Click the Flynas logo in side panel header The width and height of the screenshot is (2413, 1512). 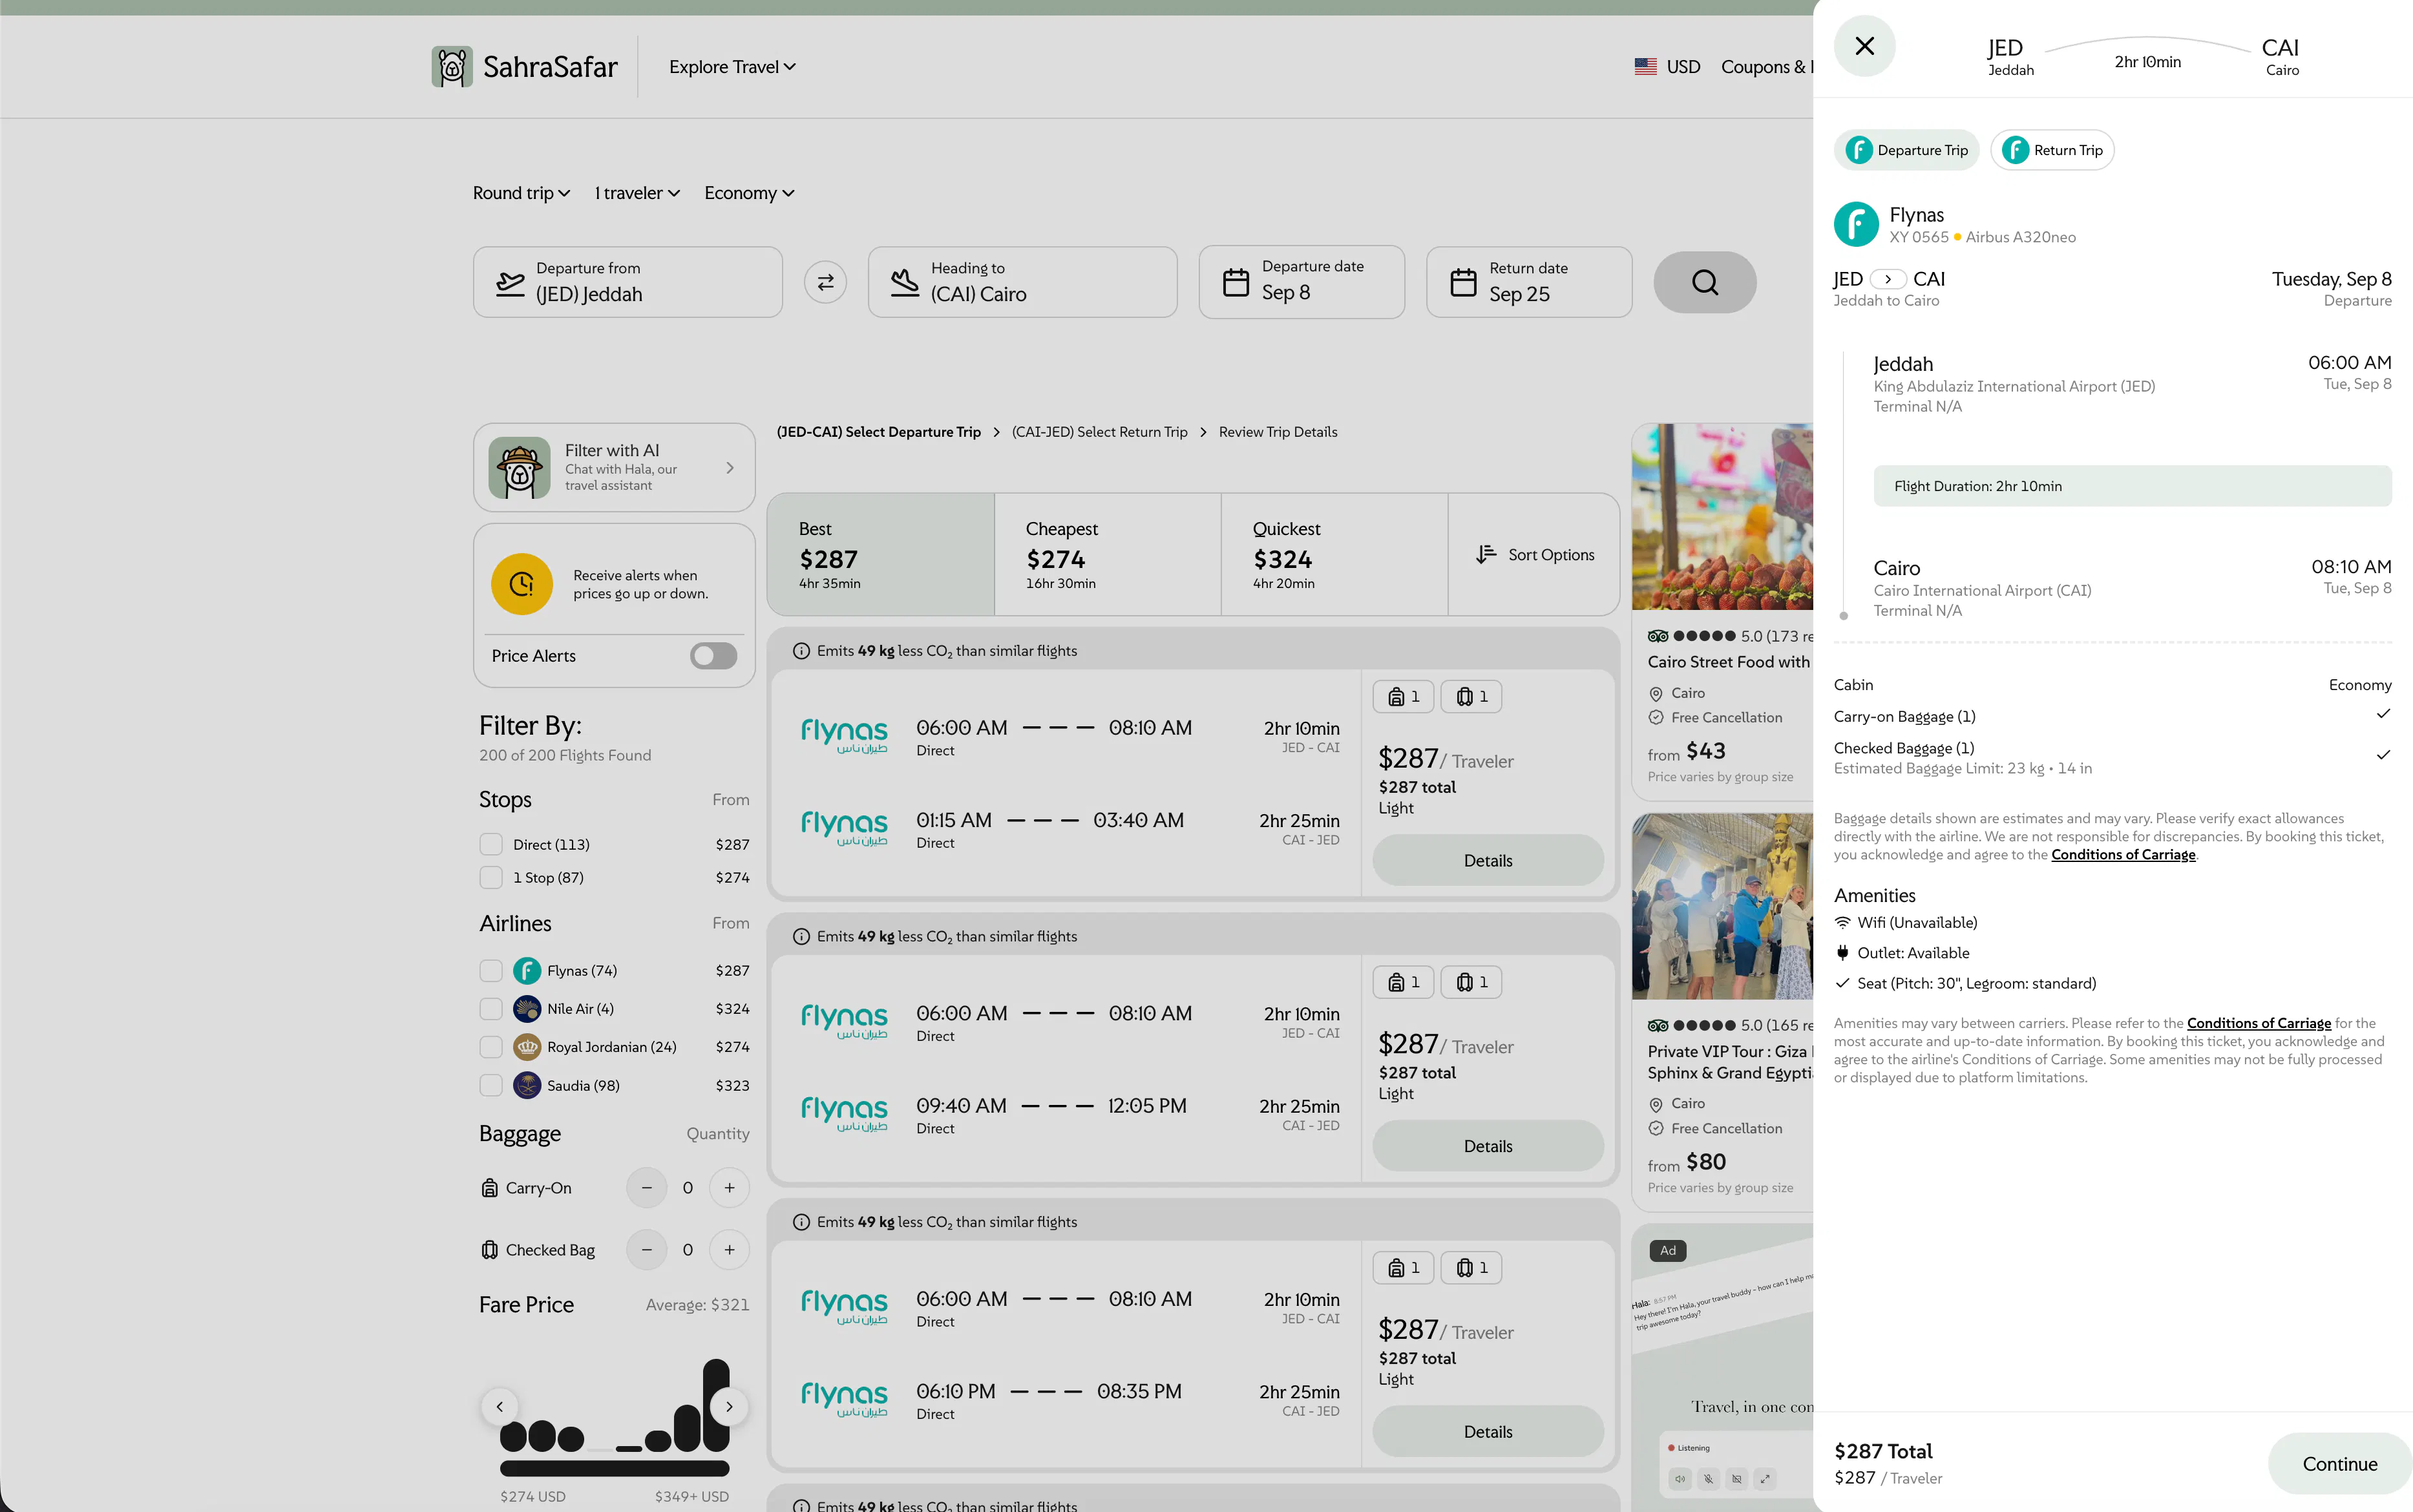click(1856, 224)
